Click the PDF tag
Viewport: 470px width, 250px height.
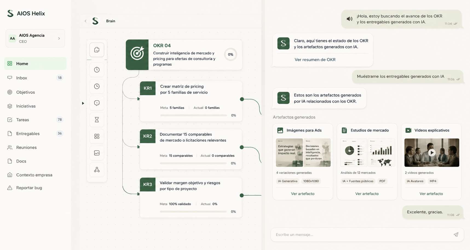click(x=382, y=181)
